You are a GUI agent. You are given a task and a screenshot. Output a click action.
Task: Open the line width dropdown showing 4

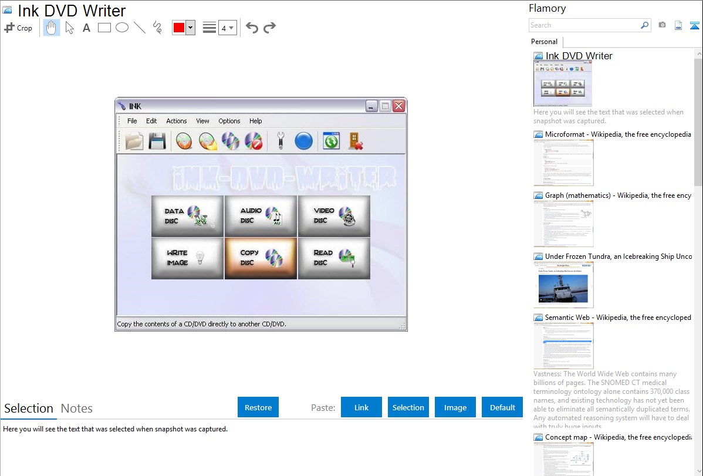[x=227, y=28]
